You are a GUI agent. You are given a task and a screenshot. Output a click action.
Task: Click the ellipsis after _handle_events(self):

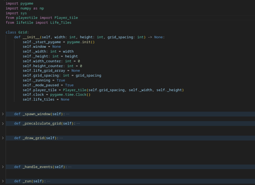[x=70, y=167]
